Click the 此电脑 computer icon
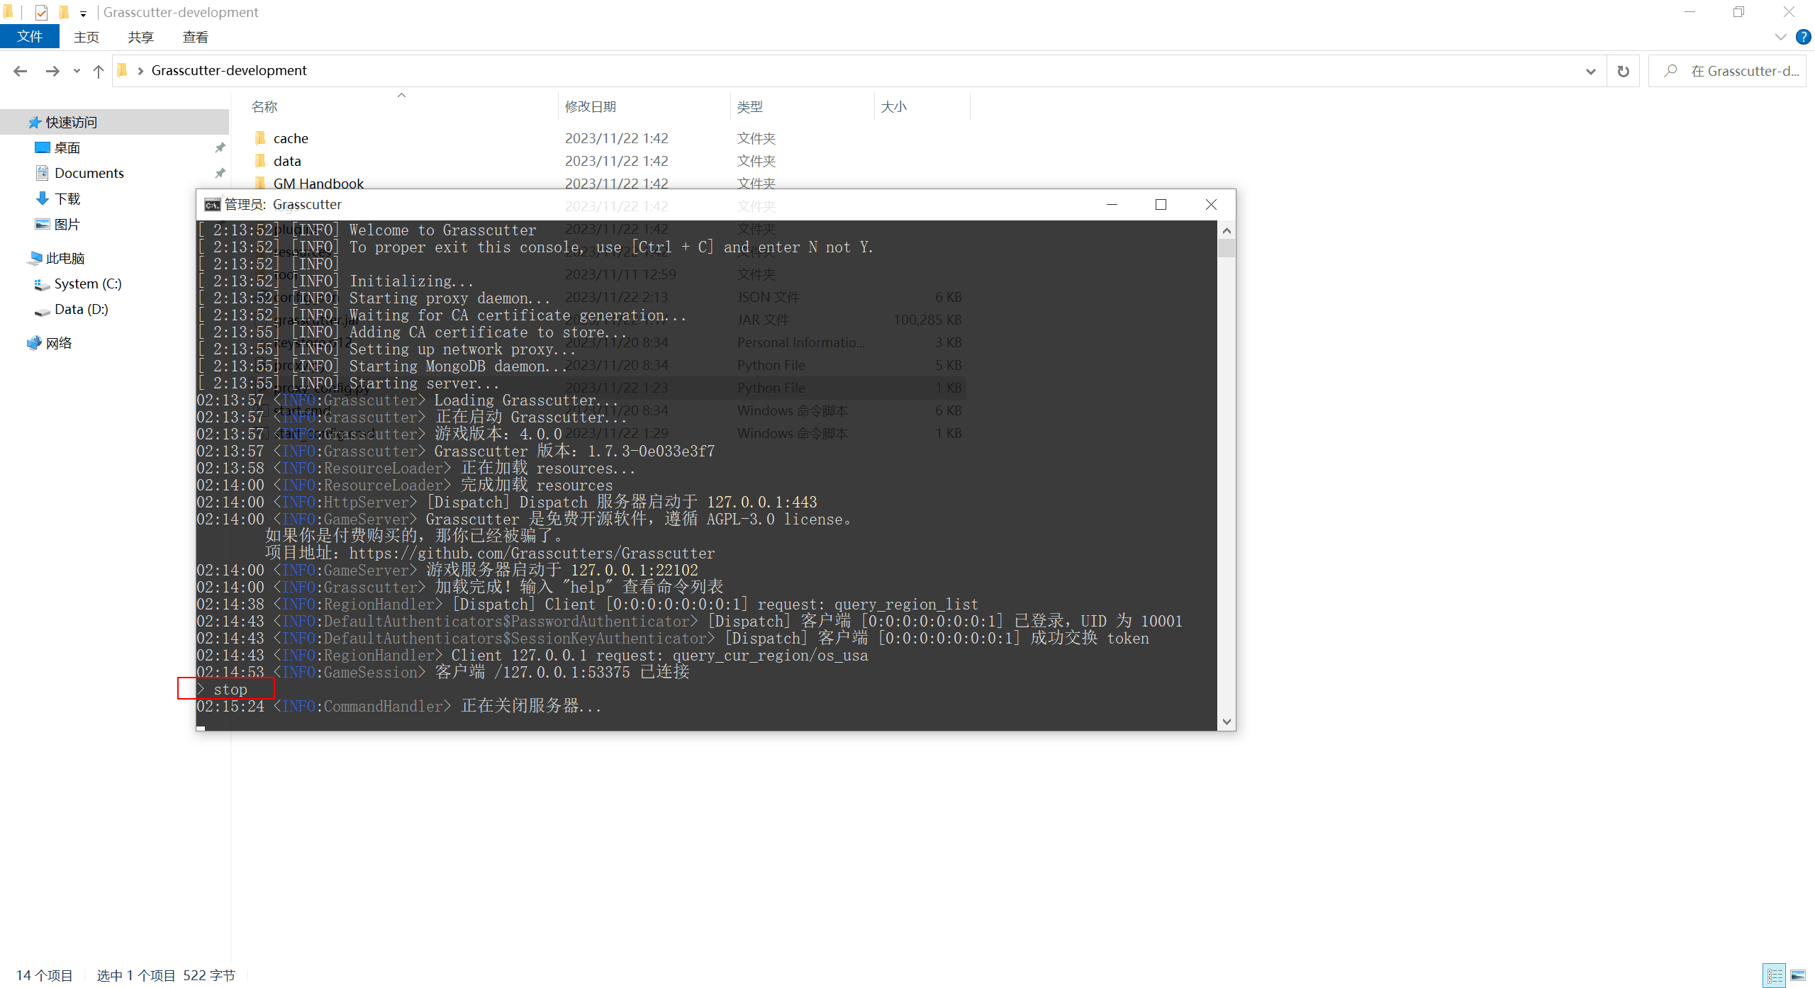Image resolution: width=1815 pixels, height=988 pixels. (x=35, y=258)
